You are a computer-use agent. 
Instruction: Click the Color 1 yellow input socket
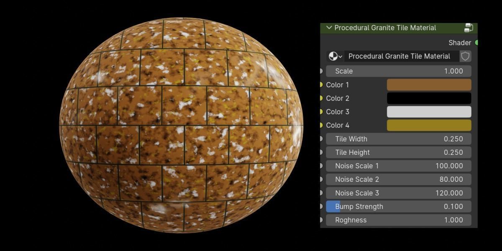321,85
